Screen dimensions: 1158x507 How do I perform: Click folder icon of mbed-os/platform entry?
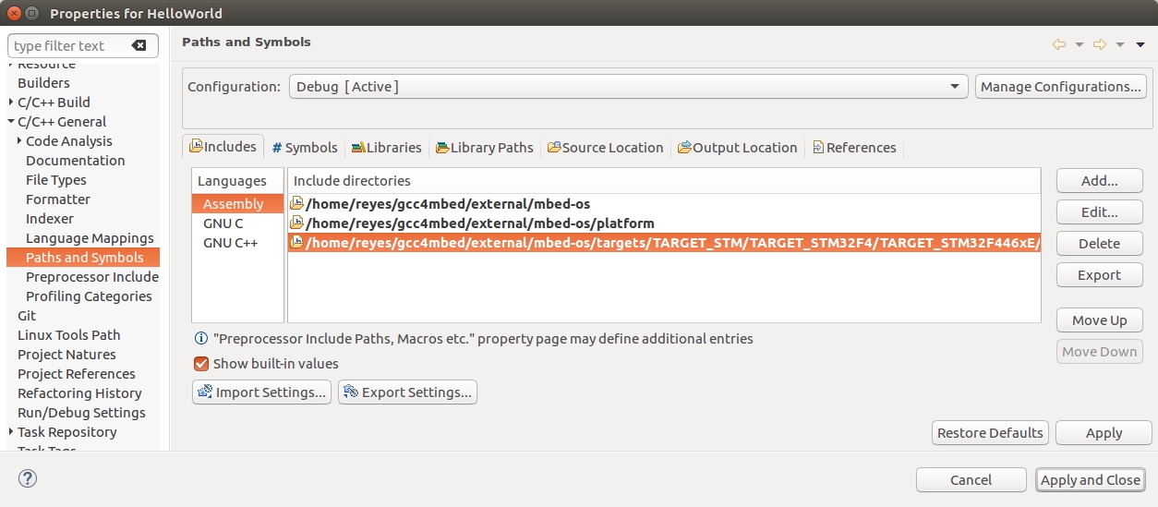click(x=296, y=223)
